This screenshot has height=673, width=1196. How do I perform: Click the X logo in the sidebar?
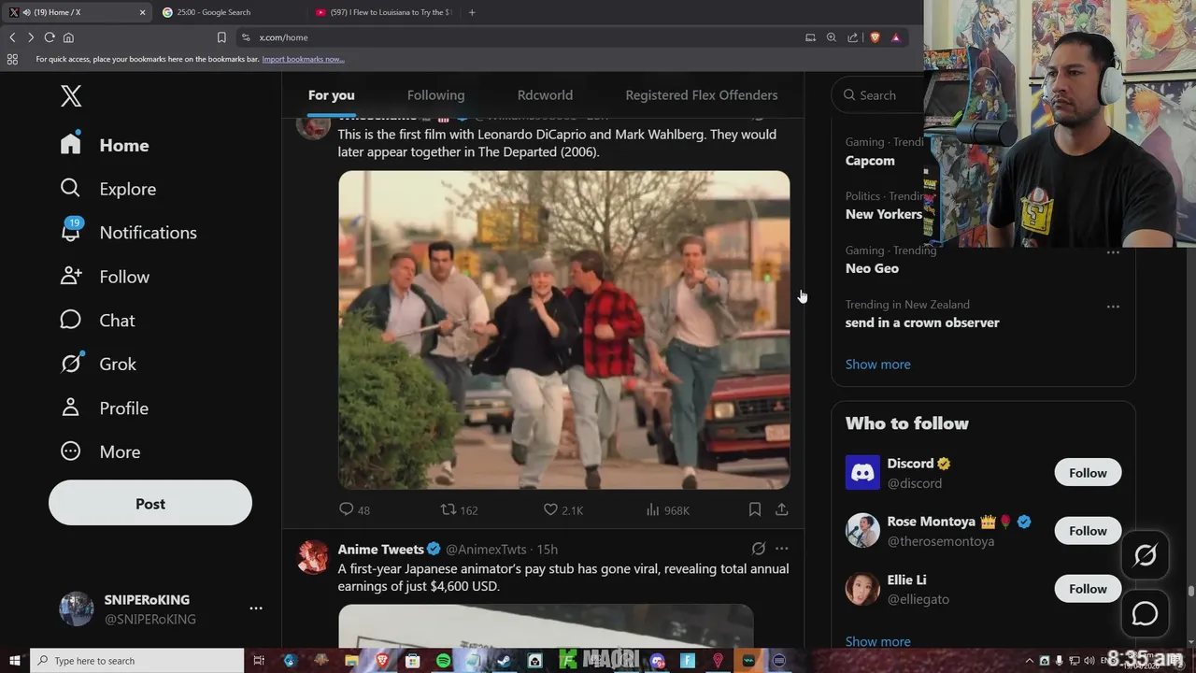[x=71, y=95]
